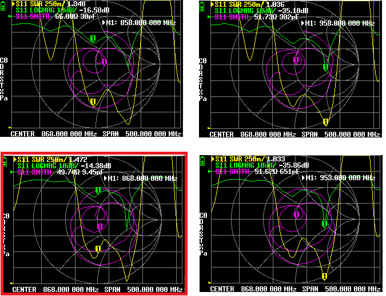The height and width of the screenshot is (296, 386).
Task: Tap CENTER frequency in the 868 MHz marker panel
Action: [x=55, y=290]
